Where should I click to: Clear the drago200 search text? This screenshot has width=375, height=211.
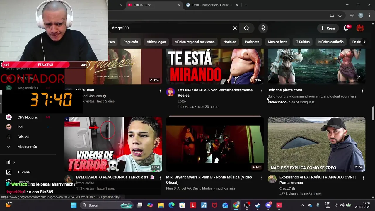coord(235,28)
